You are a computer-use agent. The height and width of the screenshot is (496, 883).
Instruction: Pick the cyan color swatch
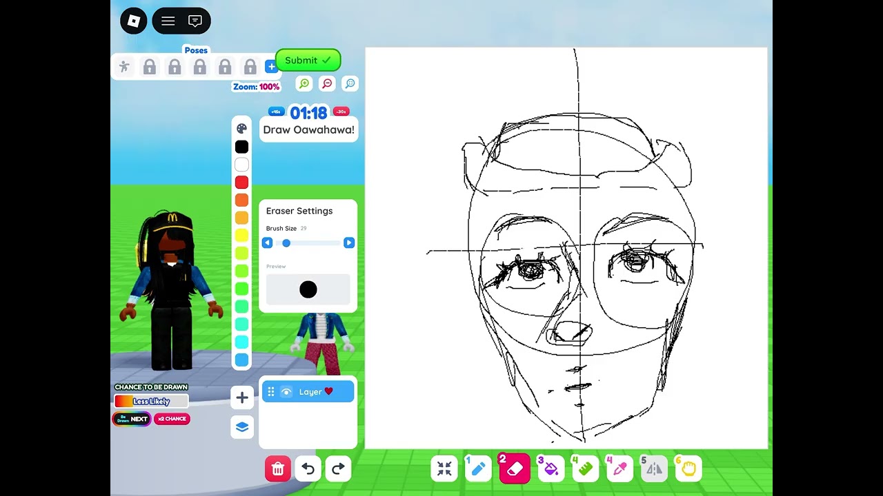pos(241,342)
